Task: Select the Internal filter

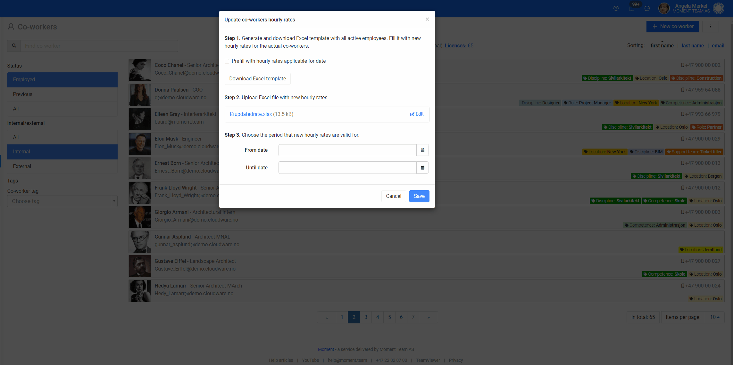Action: [62, 152]
